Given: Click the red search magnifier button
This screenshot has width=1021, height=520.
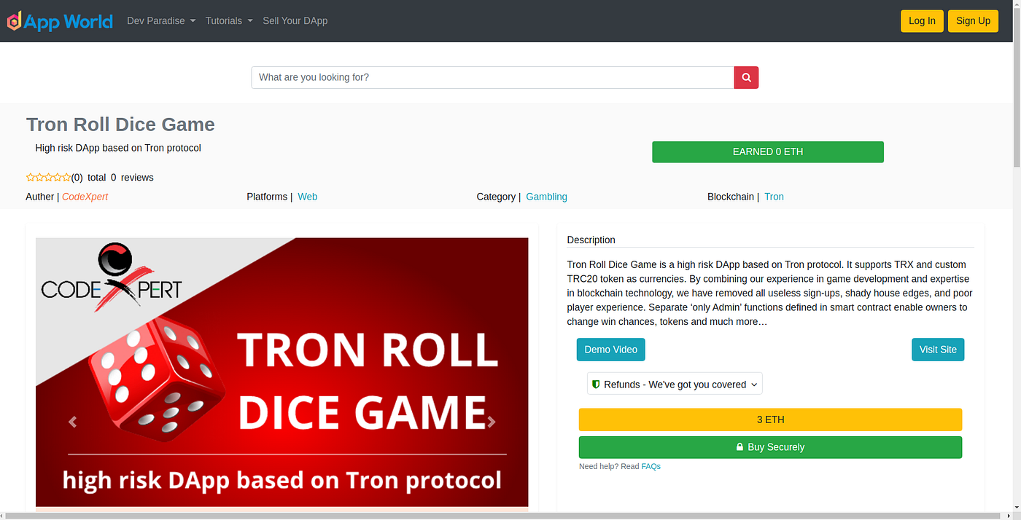Looking at the screenshot, I should pyautogui.click(x=746, y=77).
